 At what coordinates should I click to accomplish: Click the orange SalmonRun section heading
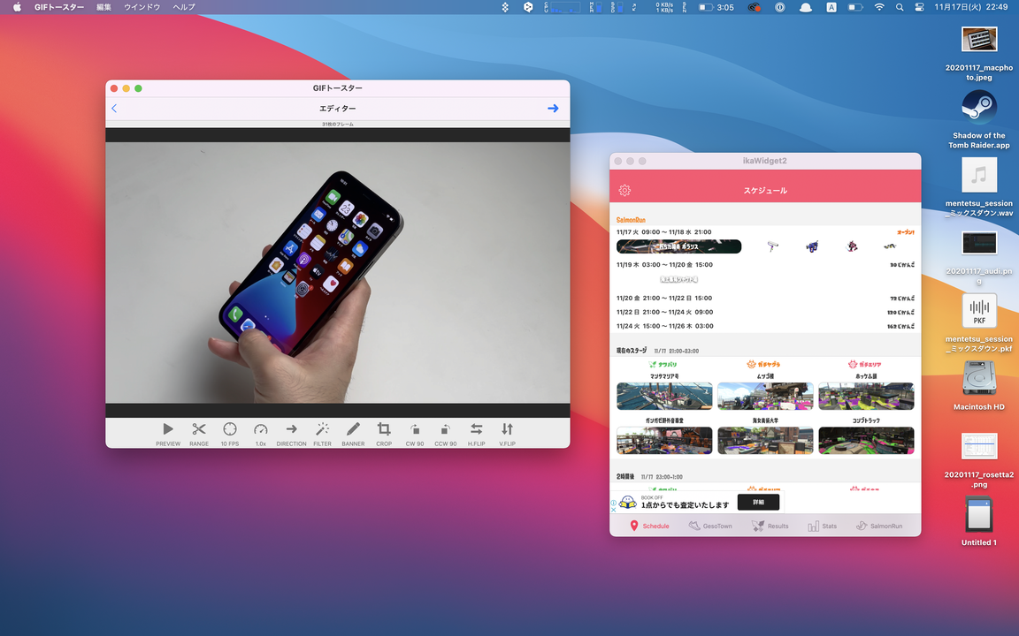pyautogui.click(x=631, y=220)
